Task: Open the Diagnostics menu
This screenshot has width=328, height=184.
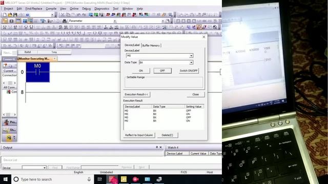Action: click(x=101, y=9)
